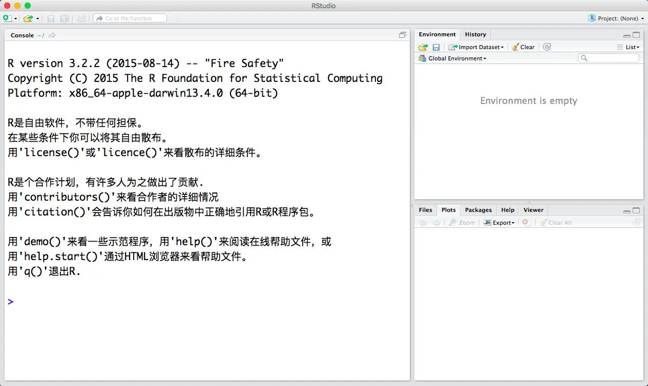Open the List view dropdown
This screenshot has height=386, width=648.
(x=629, y=47)
